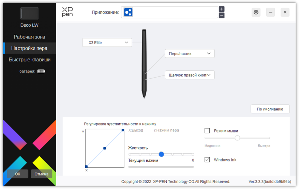Click the Deco LW tablet thumbnail
This screenshot has width=299, height=189.
pyautogui.click(x=29, y=13)
